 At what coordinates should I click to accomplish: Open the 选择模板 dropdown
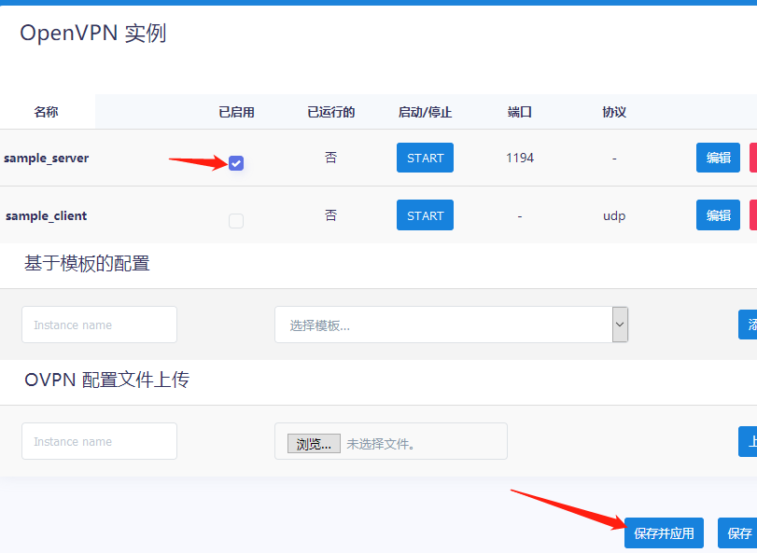(451, 325)
